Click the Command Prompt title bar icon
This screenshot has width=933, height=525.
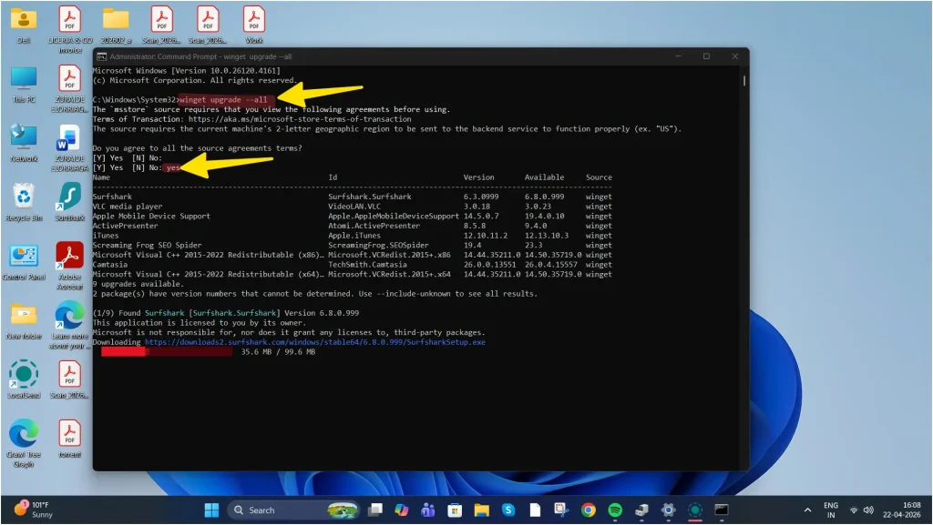pos(102,56)
